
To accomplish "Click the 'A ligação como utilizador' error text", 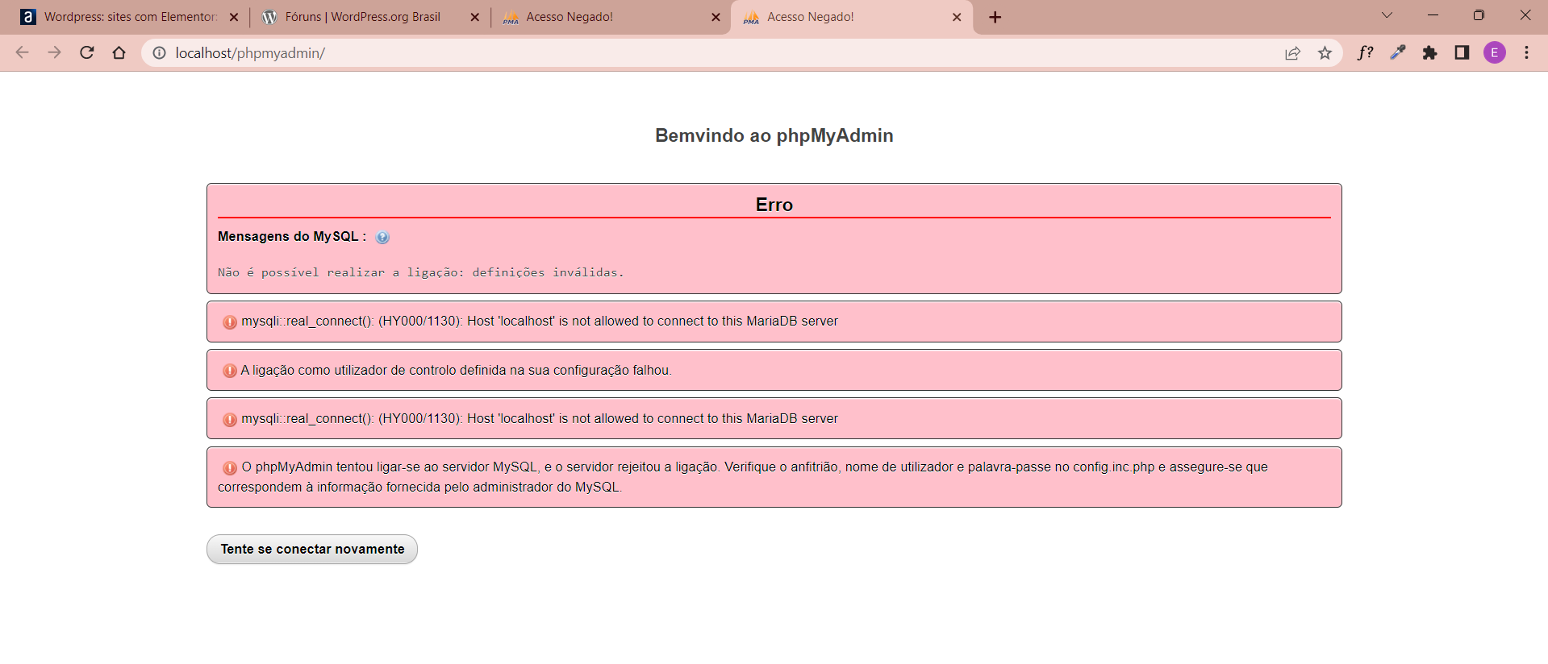I will pyautogui.click(x=456, y=371).
